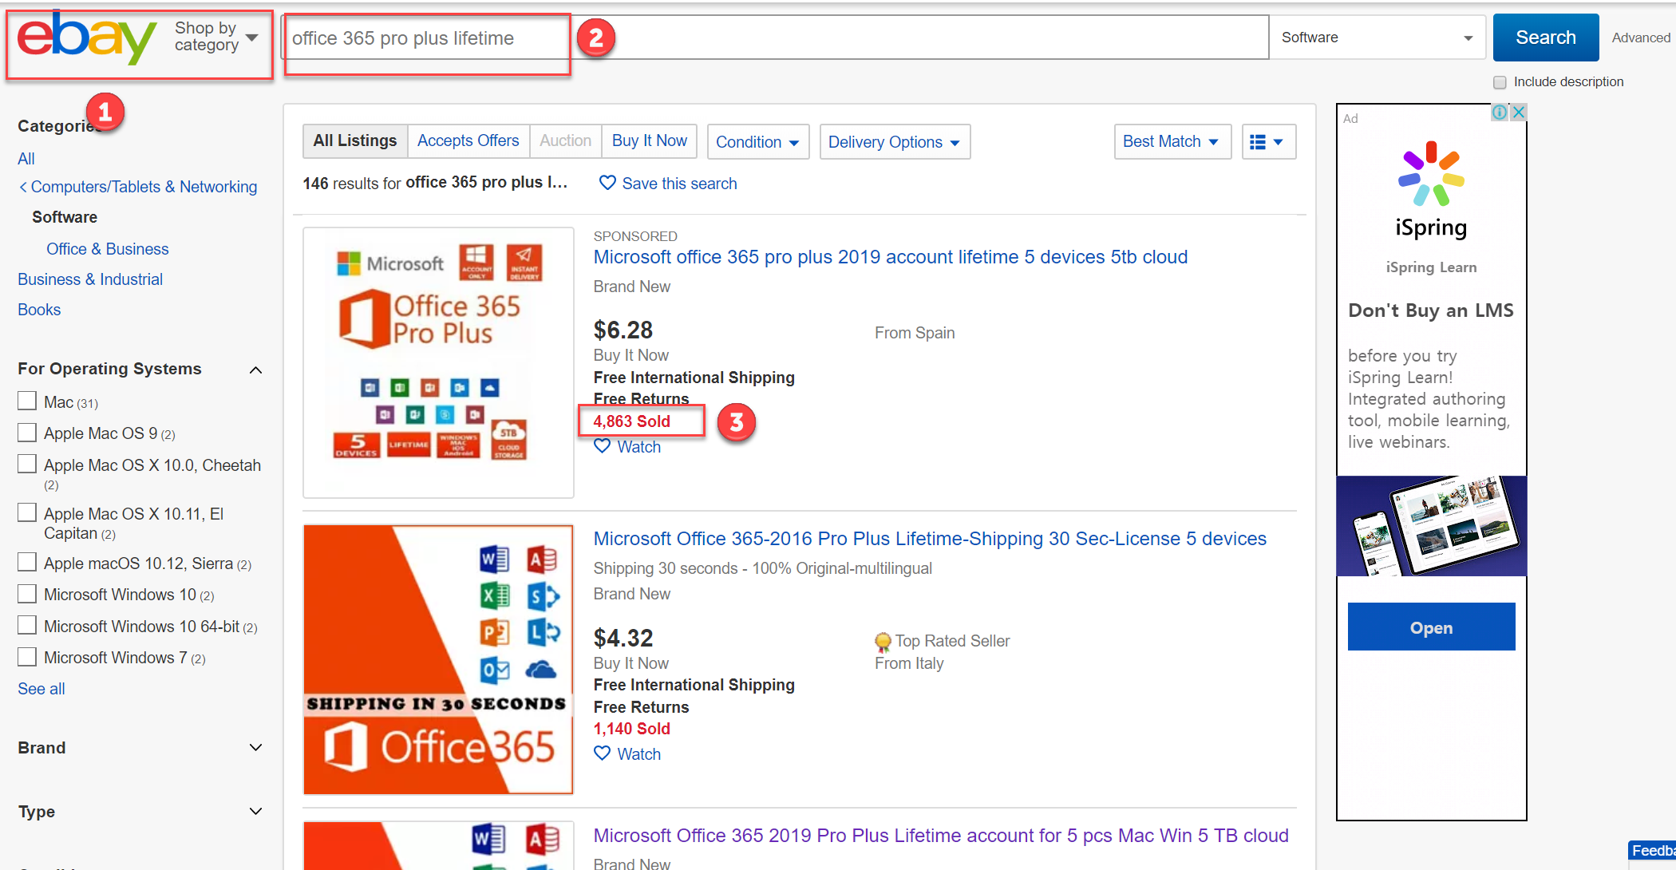Open the Condition filter dropdown

tap(757, 141)
